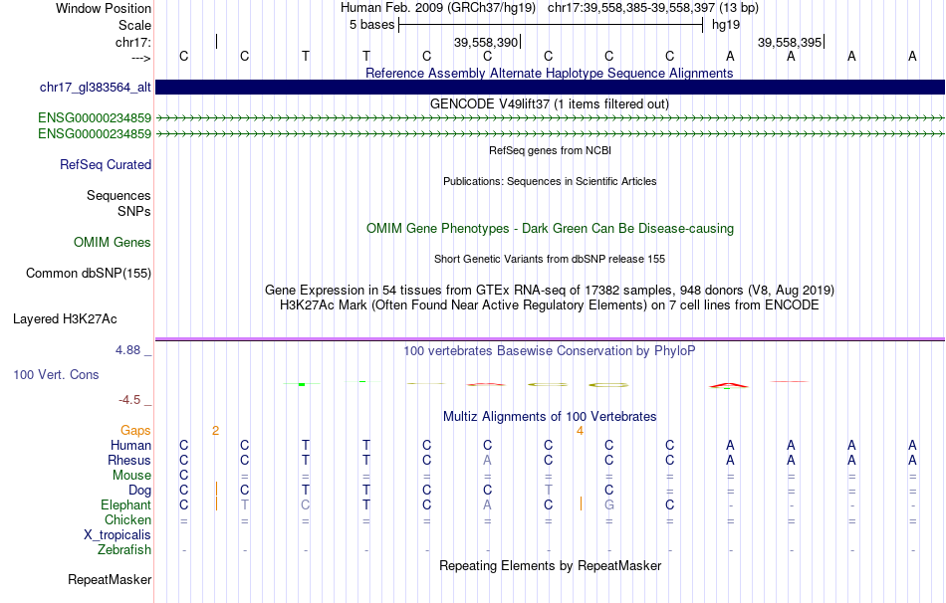Click the Zebrafish species label
Image resolution: width=946 pixels, height=603 pixels.
pyautogui.click(x=124, y=550)
